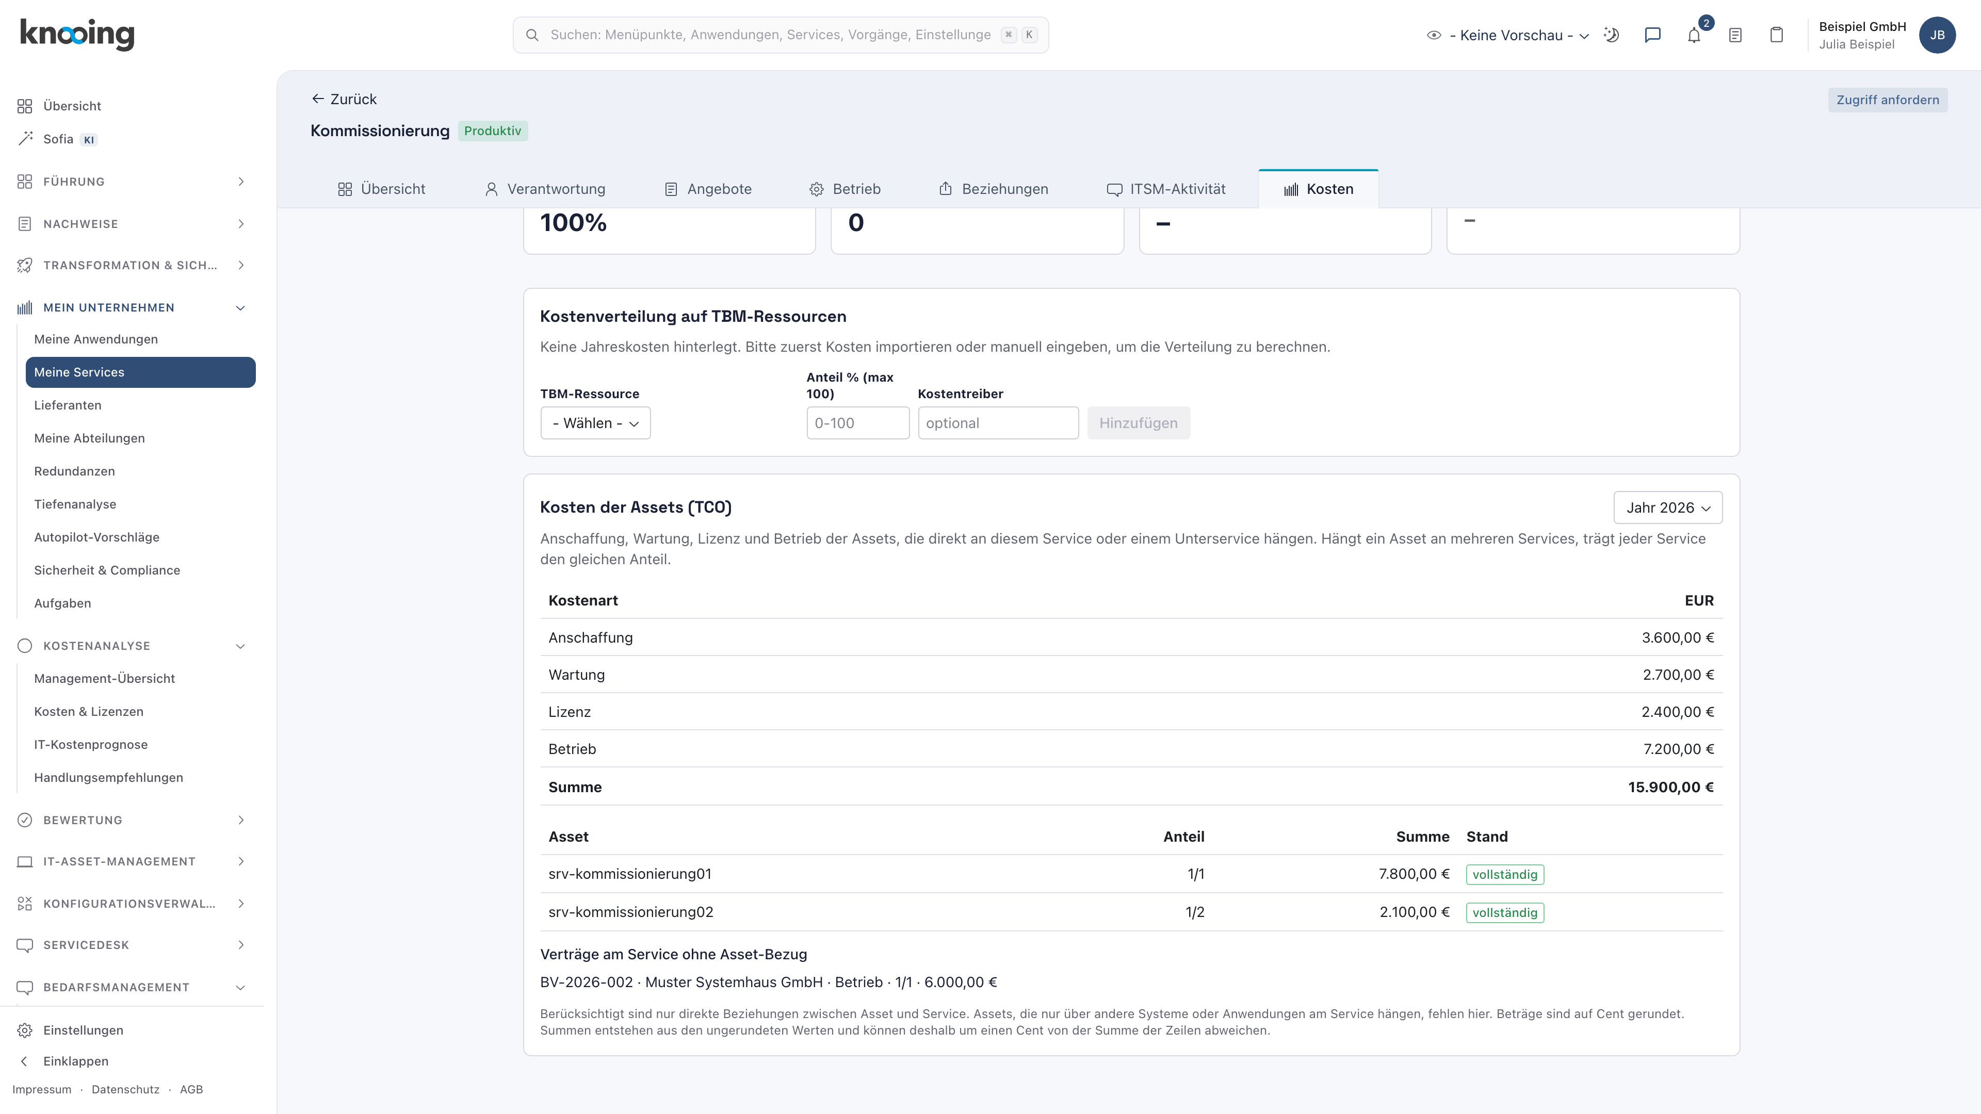Screen dimensions: 1981x1114
Task: Go back via the Zurück link
Action: [344, 99]
